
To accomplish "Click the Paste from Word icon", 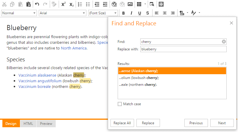I will click(x=29, y=4).
